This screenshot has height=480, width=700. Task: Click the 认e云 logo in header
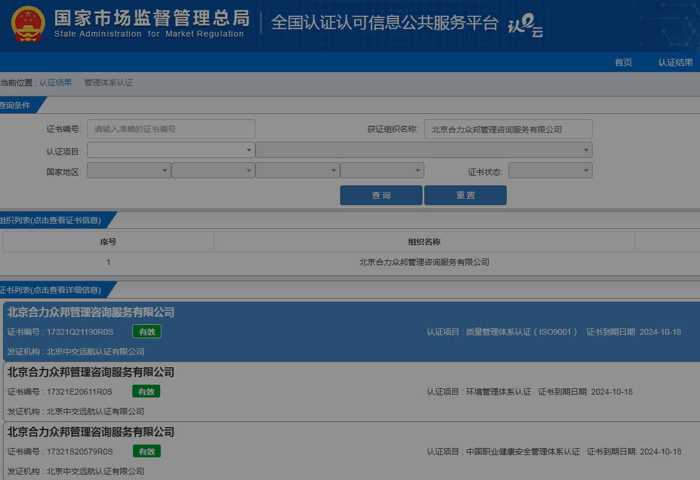[x=525, y=26]
